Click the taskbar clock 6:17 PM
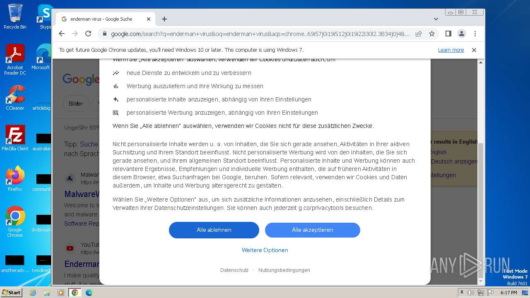The height and width of the screenshot is (298, 530). click(x=508, y=293)
